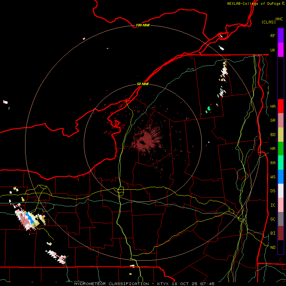This screenshot has width=286, height=286.
Task: Click the WS legend label
Action: (x=273, y=177)
